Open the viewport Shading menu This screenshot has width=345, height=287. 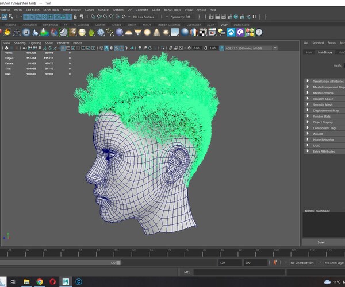coord(20,43)
